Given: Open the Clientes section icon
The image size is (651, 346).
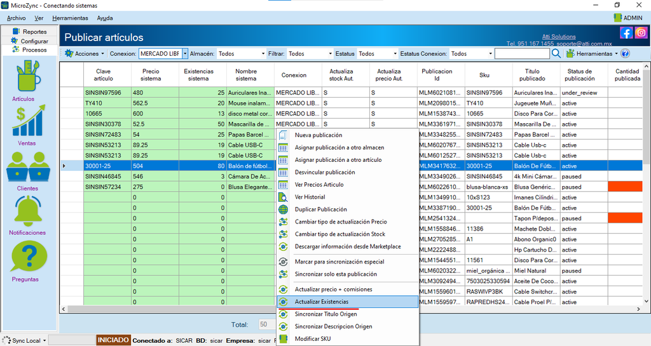Looking at the screenshot, I should tap(28, 166).
